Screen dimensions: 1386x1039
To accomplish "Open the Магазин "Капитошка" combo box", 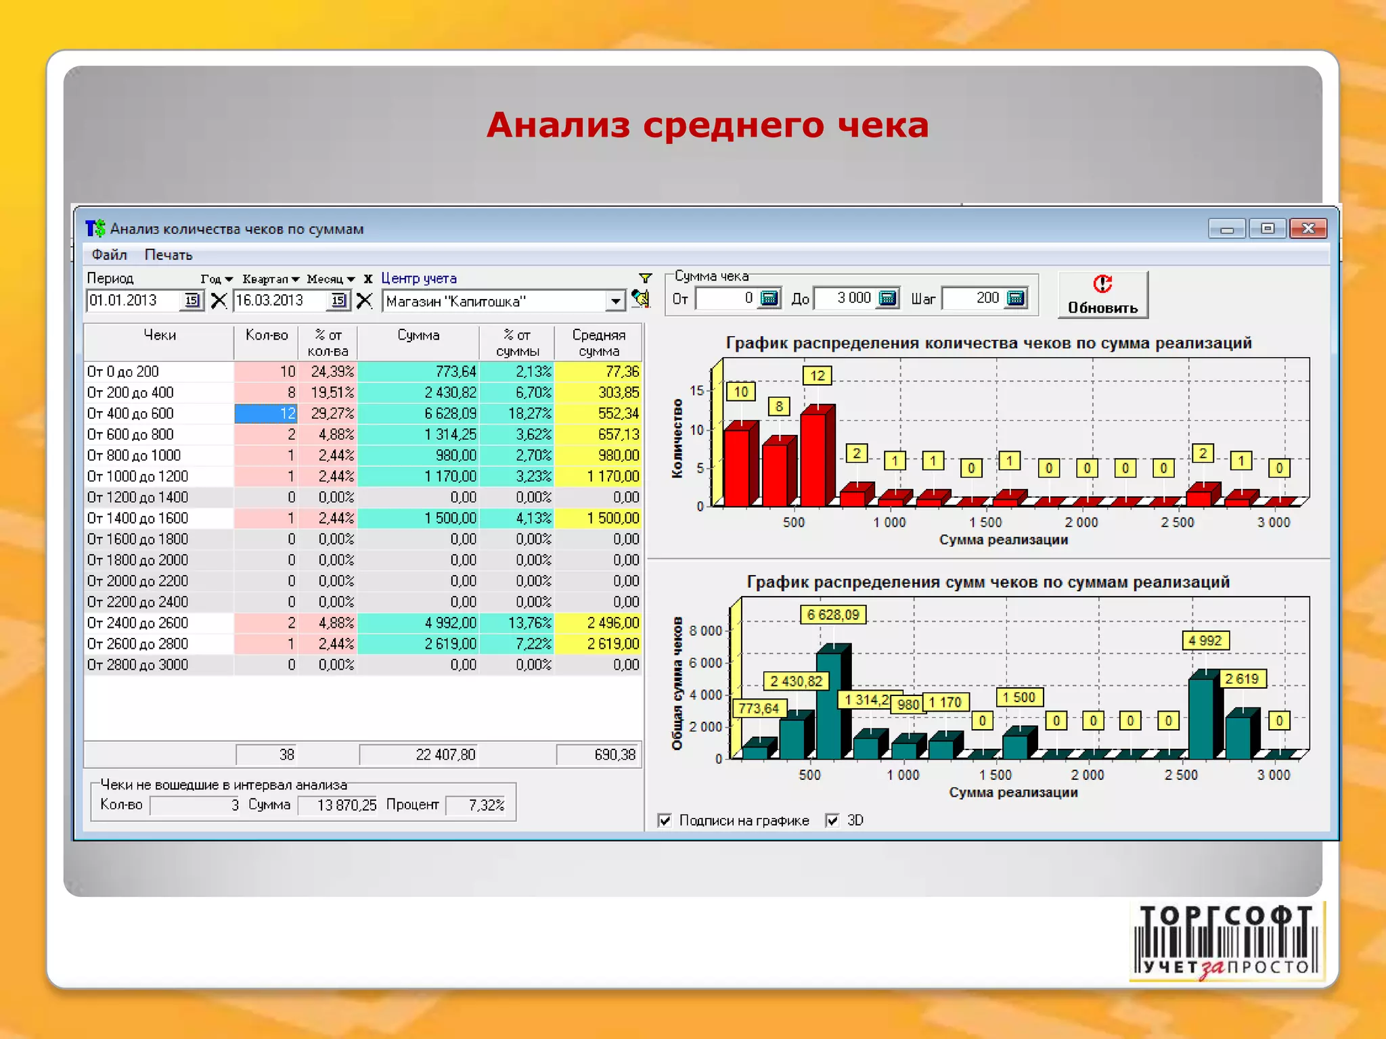I will (x=614, y=301).
